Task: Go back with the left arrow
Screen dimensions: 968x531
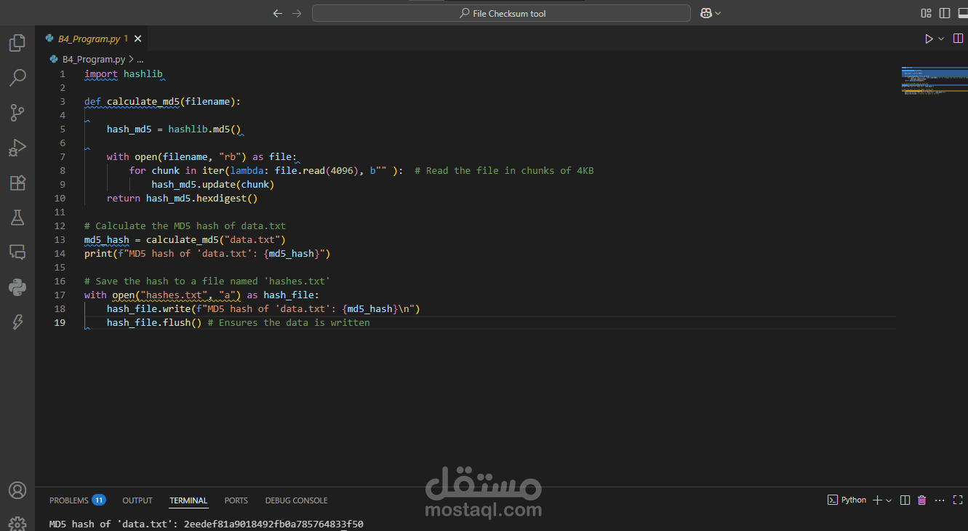Action: (x=277, y=13)
